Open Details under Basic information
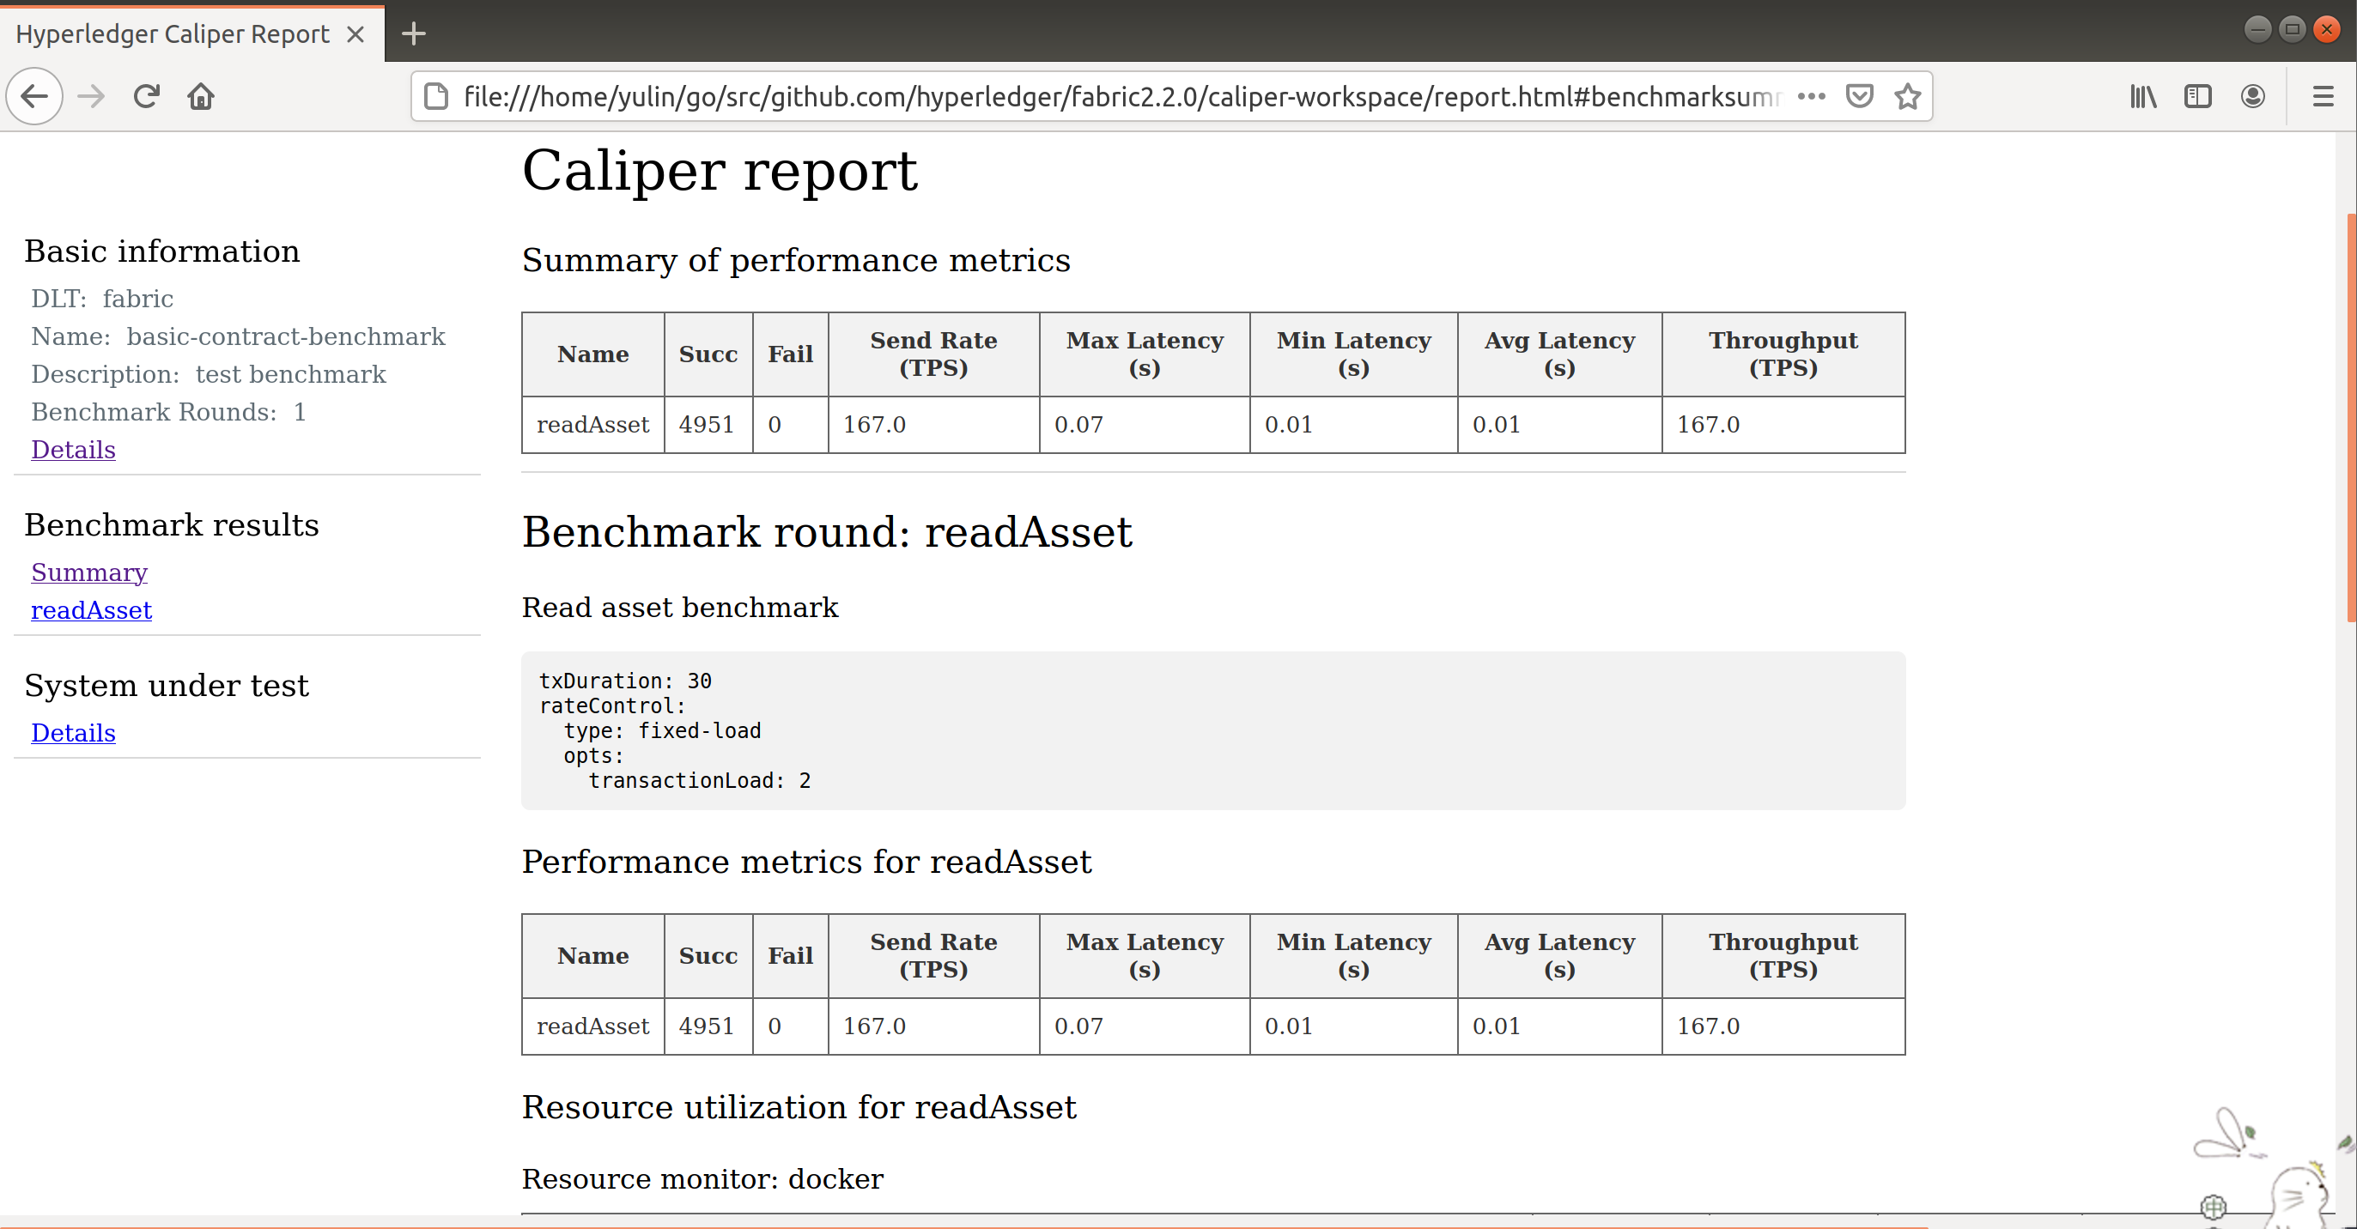Image resolution: width=2357 pixels, height=1229 pixels. pyautogui.click(x=73, y=449)
